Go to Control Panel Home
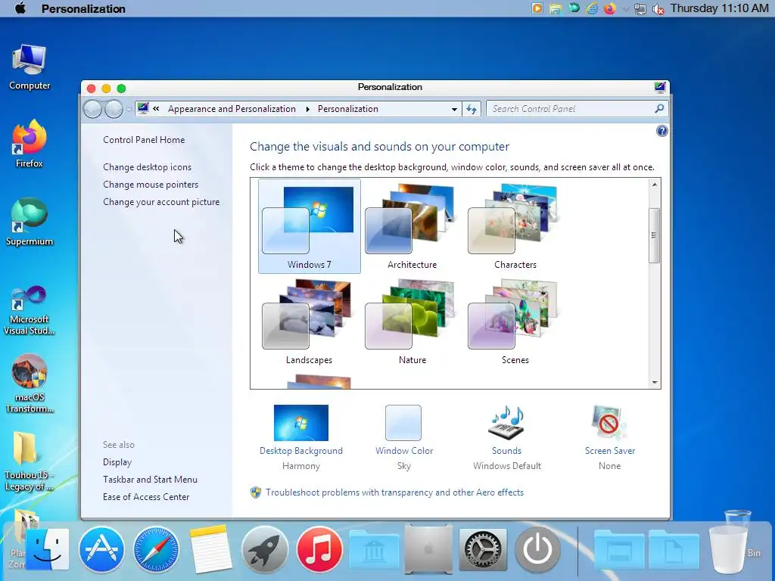 click(144, 140)
